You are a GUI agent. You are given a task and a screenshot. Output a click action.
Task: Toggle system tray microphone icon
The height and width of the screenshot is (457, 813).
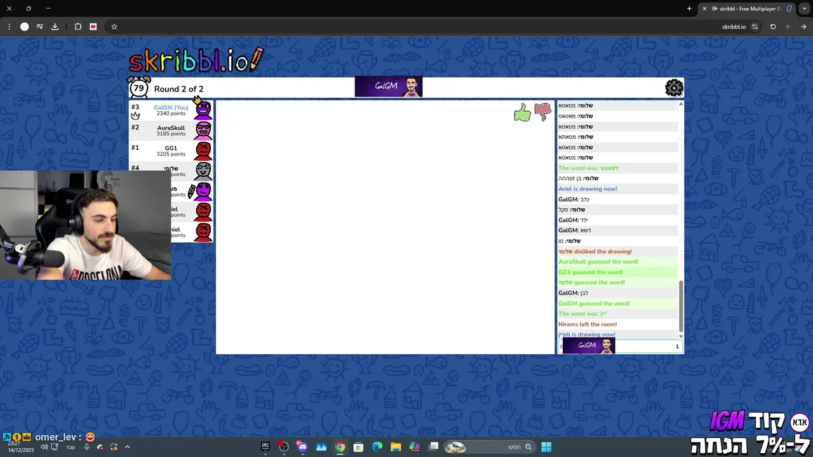pyautogui.click(x=87, y=447)
